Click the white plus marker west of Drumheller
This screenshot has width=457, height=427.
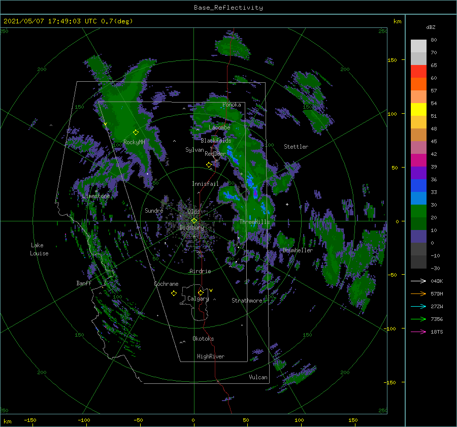pos(287,204)
